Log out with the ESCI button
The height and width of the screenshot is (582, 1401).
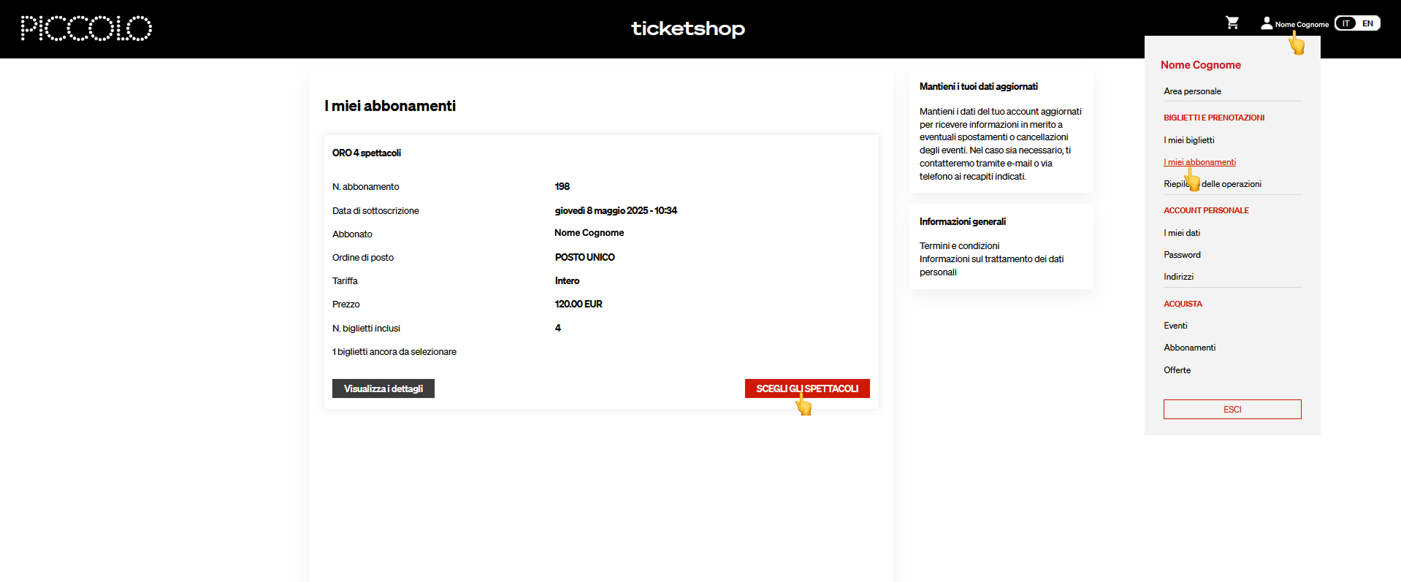tap(1232, 409)
